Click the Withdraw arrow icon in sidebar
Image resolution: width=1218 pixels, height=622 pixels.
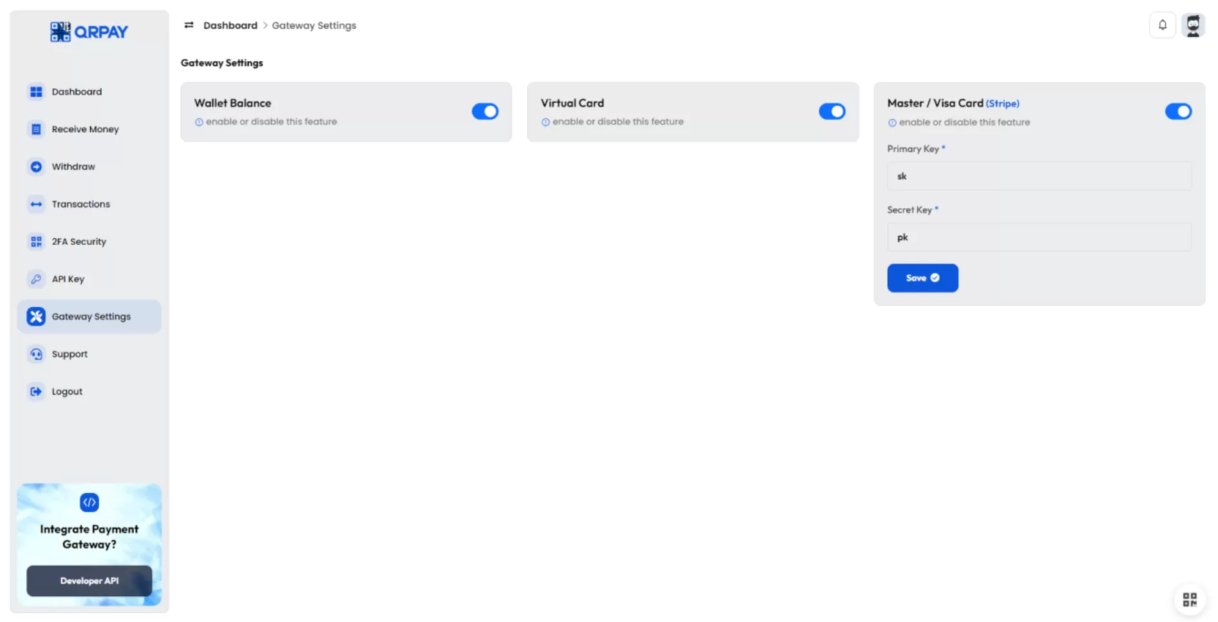(36, 167)
